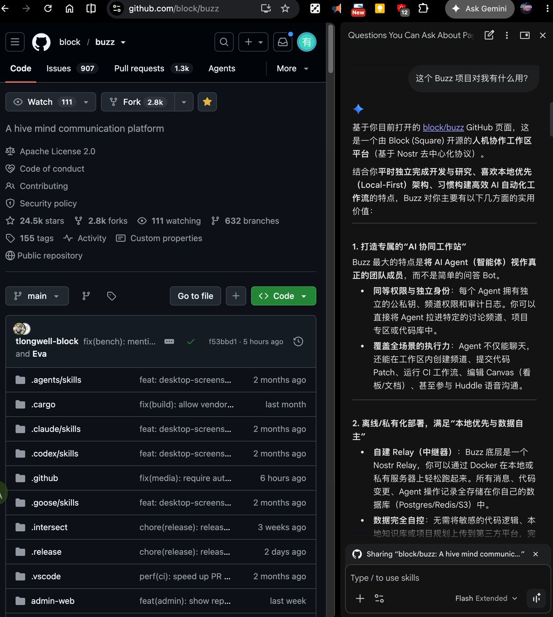Expand commit message ellipsis button
The image size is (553, 617).
[x=169, y=341]
